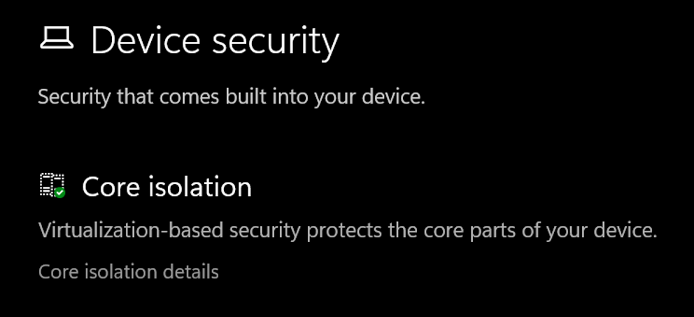Image resolution: width=694 pixels, height=317 pixels.
Task: Click the 'Security that comes built into your device' text
Action: 232,97
